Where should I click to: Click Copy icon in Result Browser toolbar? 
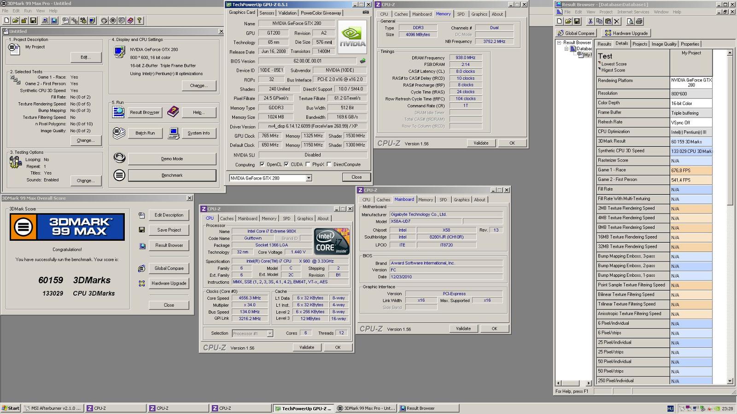click(599, 21)
